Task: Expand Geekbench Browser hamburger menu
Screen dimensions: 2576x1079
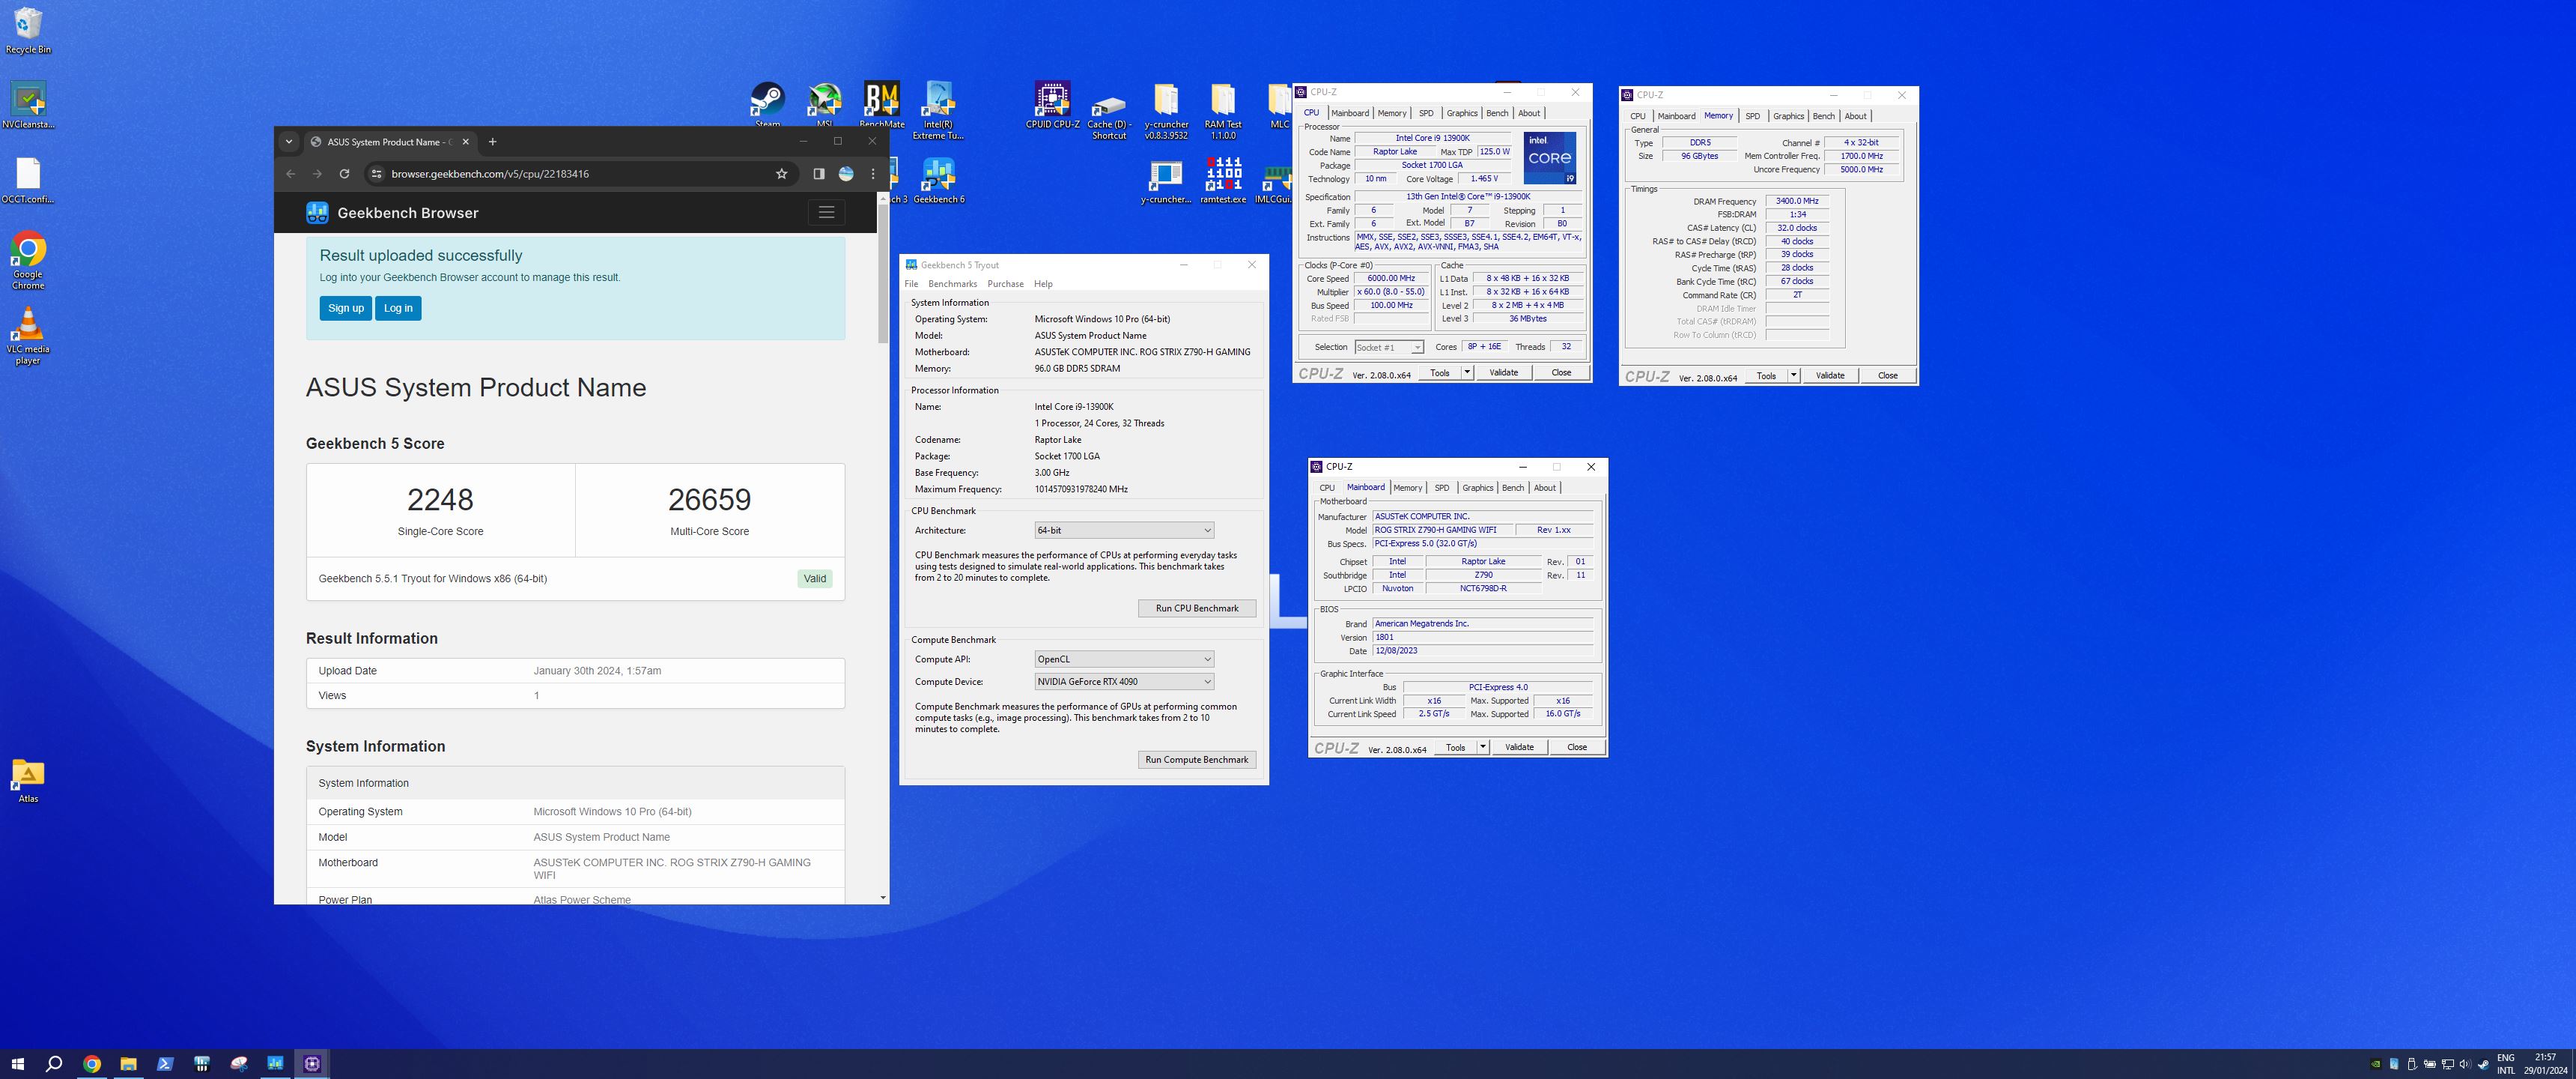Action: [826, 212]
